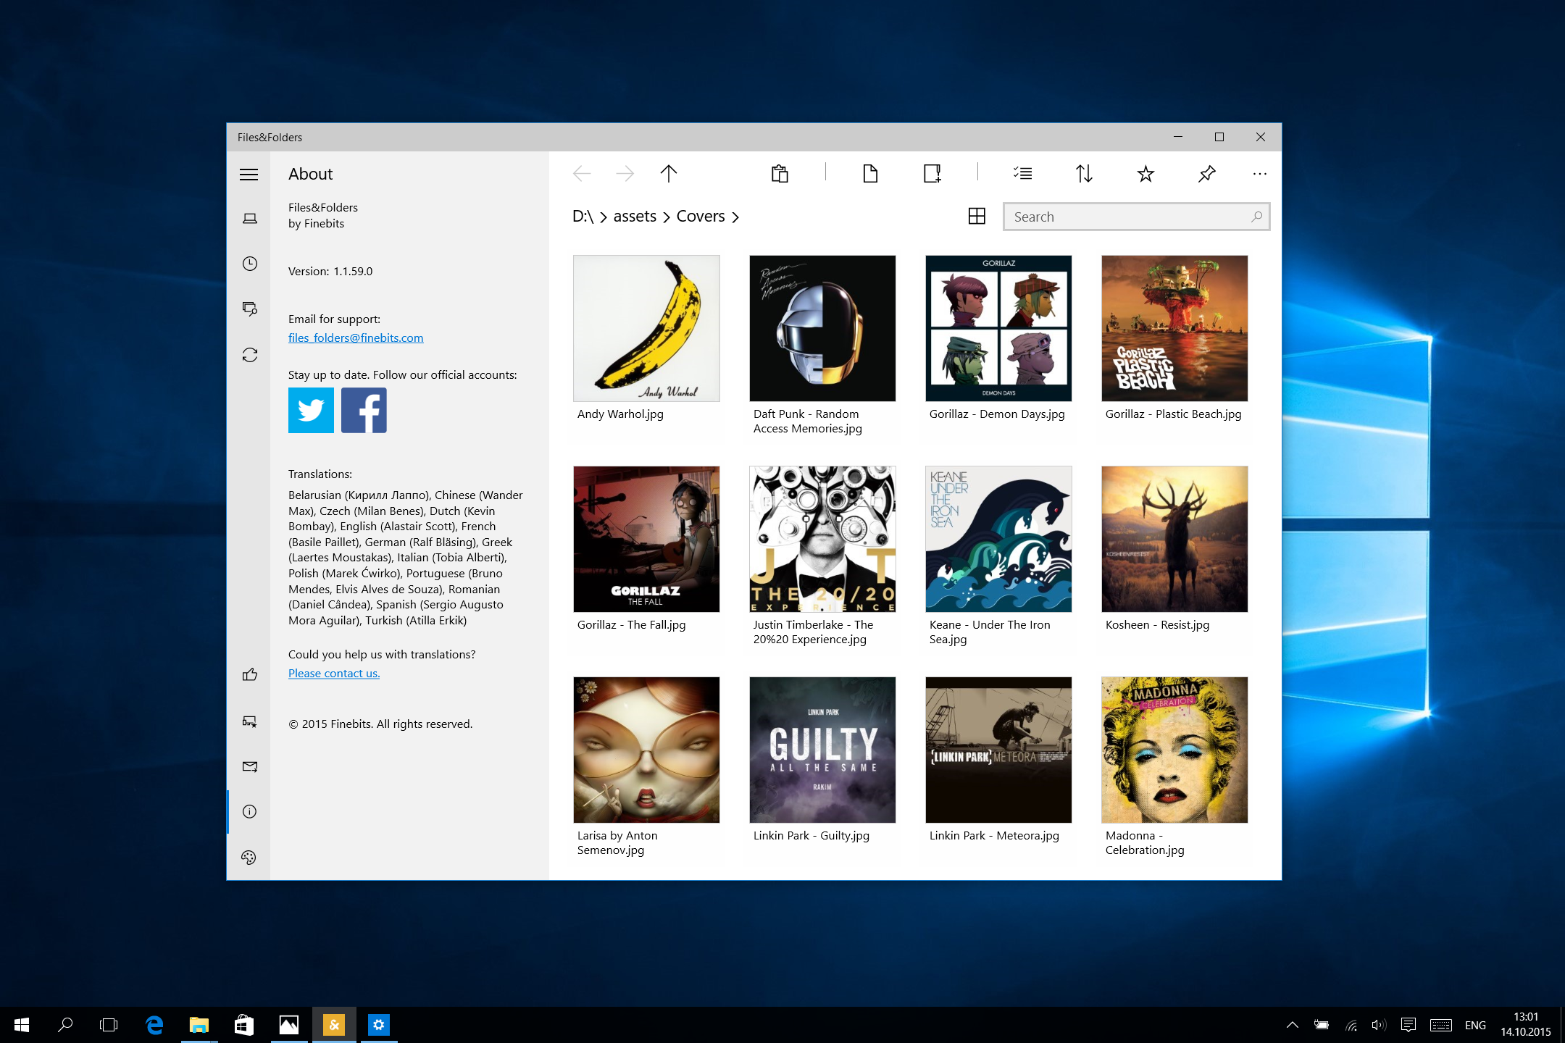The width and height of the screenshot is (1565, 1043).
Task: Create a new file
Action: click(870, 174)
